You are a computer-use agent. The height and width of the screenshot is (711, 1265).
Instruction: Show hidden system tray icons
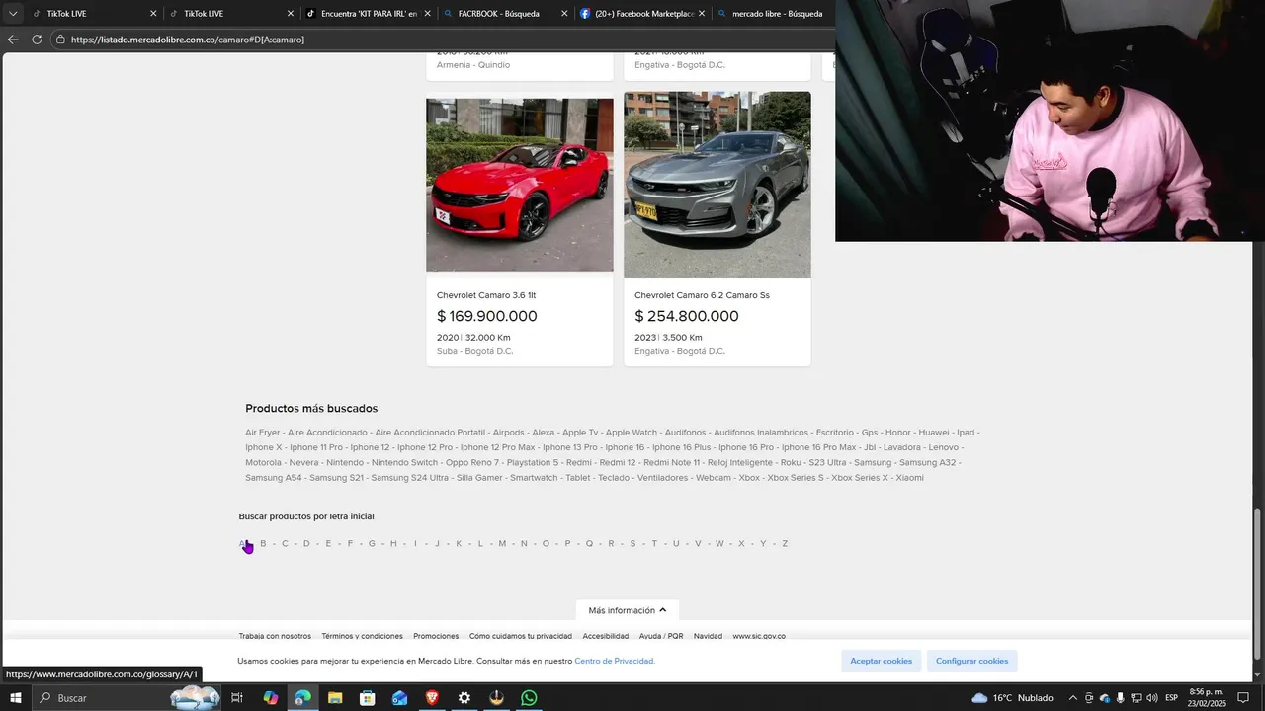pos(1073,698)
